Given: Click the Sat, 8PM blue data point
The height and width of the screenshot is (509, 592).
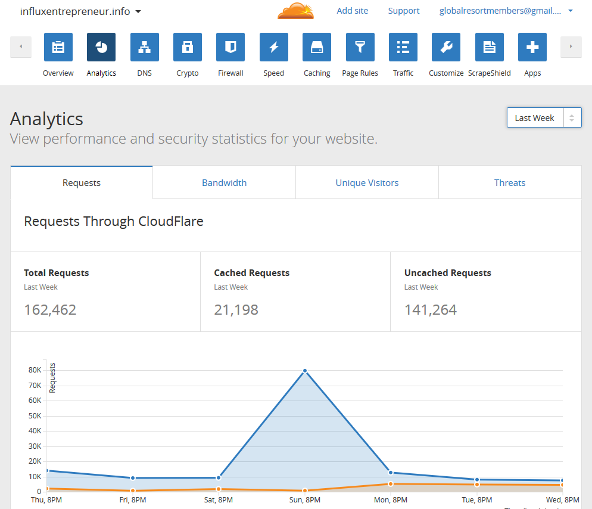Looking at the screenshot, I should [219, 477].
